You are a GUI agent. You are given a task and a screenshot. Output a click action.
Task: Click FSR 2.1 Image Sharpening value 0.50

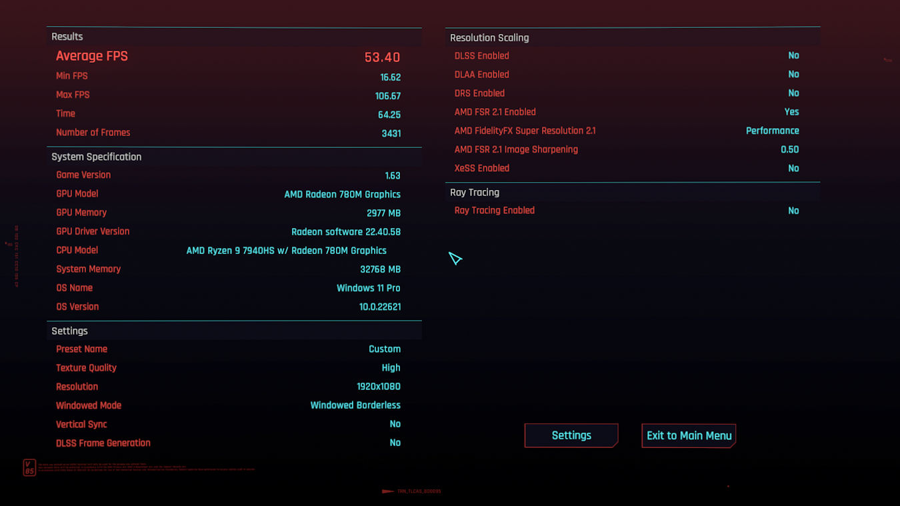(790, 149)
